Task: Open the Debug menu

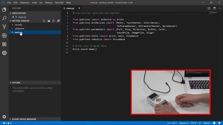Action: click(x=48, y=2)
